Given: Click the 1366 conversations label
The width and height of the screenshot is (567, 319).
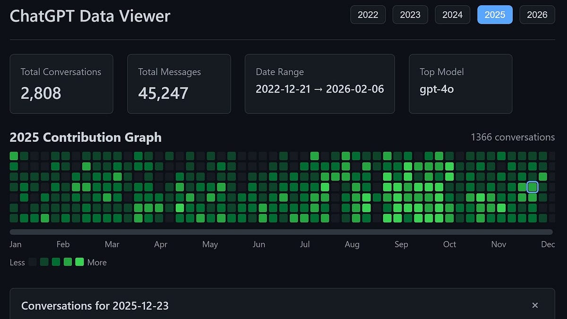Looking at the screenshot, I should (513, 137).
